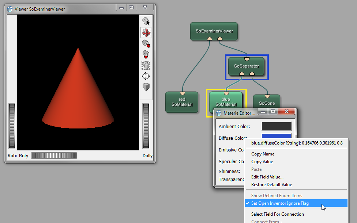Click the Ambient Color swatch
Image resolution: width=357 pixels, height=223 pixels.
[x=276, y=126]
